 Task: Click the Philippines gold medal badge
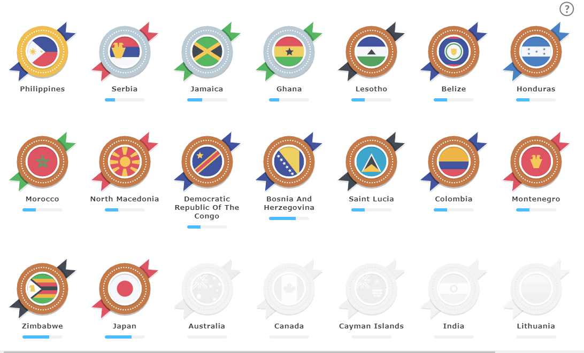tap(42, 52)
